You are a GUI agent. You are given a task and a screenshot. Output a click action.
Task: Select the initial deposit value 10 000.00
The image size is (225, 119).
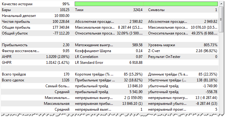pyautogui.click(x=62, y=16)
